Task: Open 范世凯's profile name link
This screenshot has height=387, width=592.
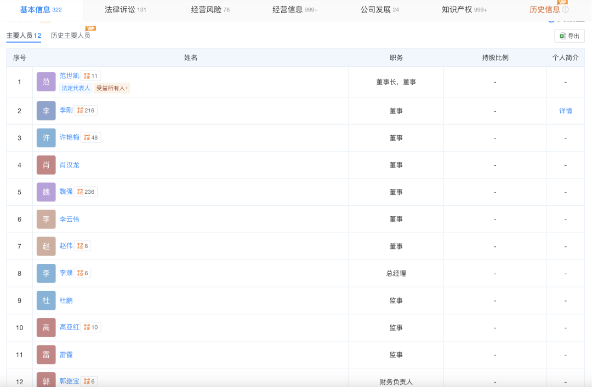Action: [x=69, y=76]
